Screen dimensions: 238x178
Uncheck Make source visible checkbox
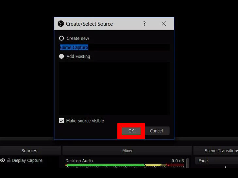click(61, 121)
